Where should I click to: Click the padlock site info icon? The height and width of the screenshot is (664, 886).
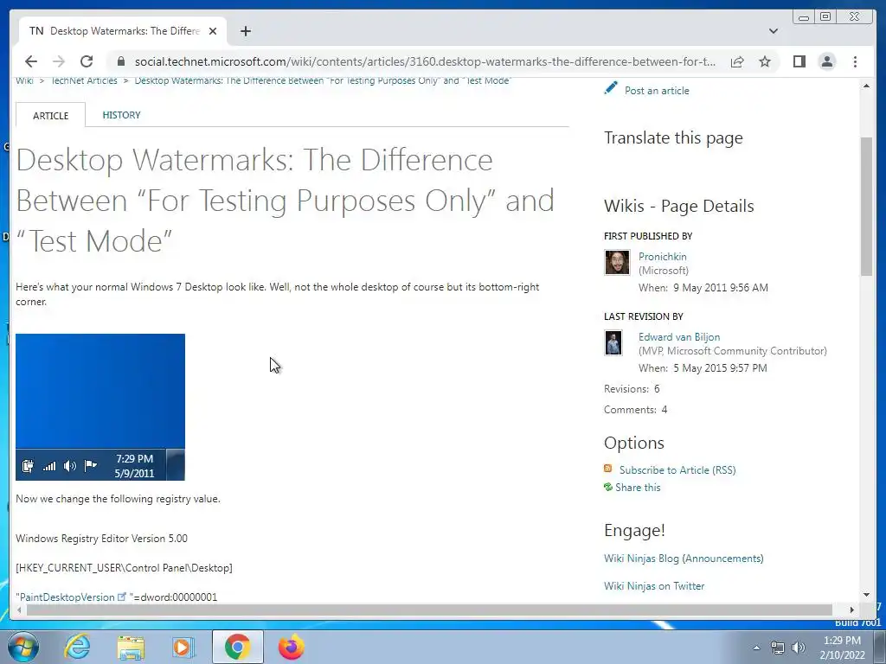[x=120, y=61]
